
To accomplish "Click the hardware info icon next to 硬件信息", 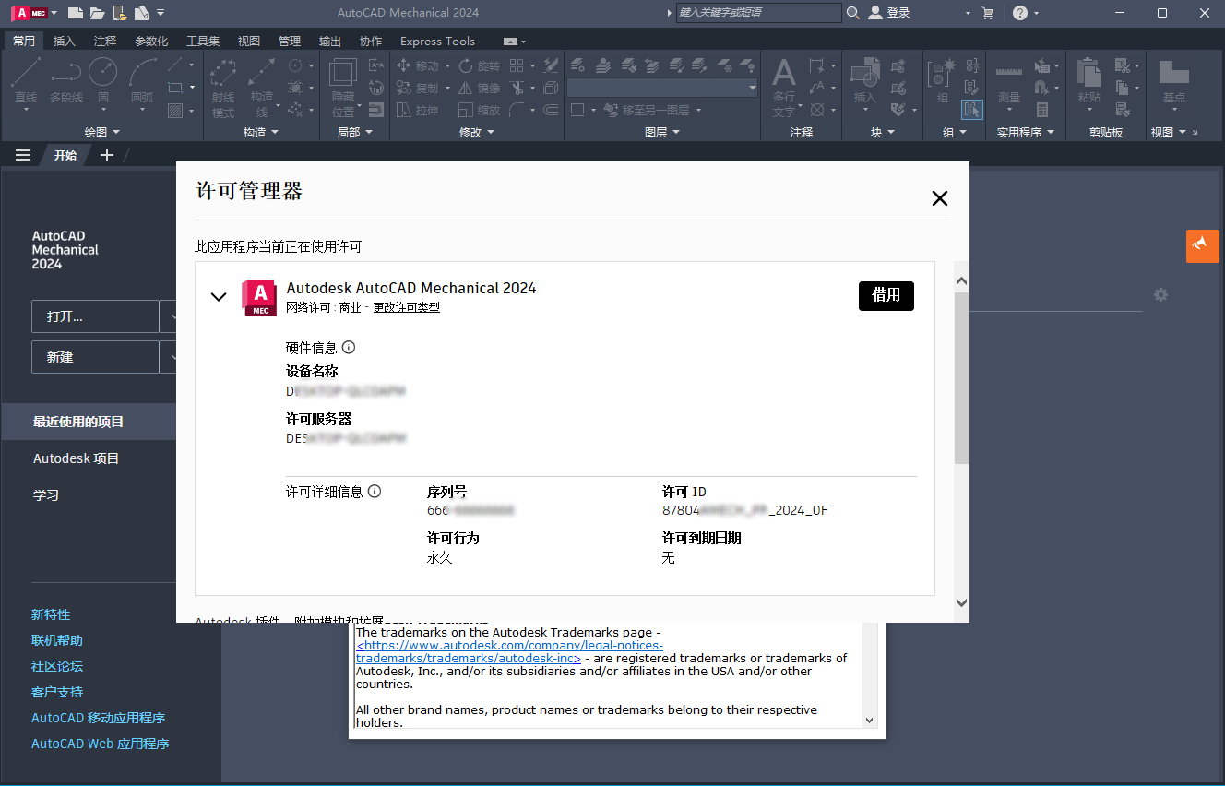I will [x=349, y=348].
